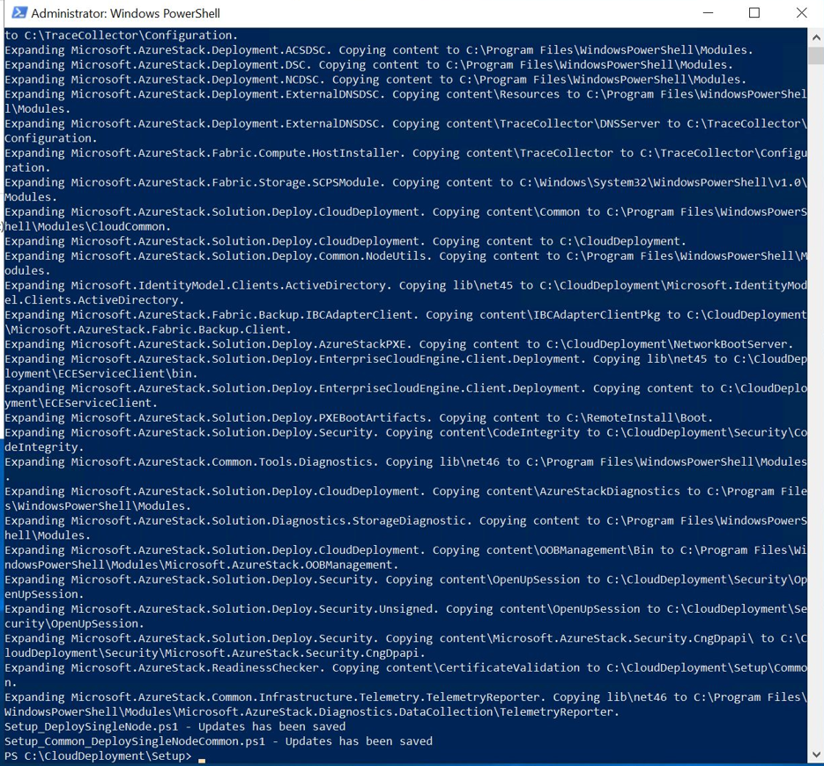
Task: Minimize the Windows PowerShell window
Action: pyautogui.click(x=708, y=12)
